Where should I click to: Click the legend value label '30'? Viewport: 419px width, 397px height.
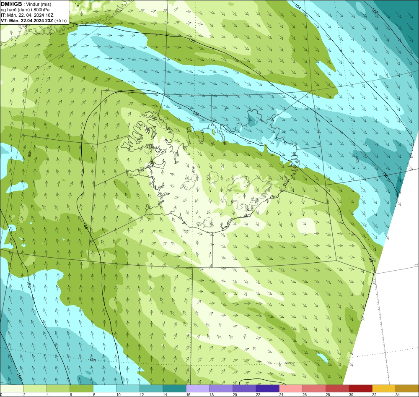[351, 394]
